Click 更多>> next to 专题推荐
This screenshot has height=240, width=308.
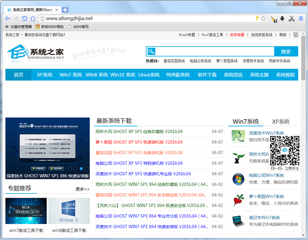pos(83,189)
